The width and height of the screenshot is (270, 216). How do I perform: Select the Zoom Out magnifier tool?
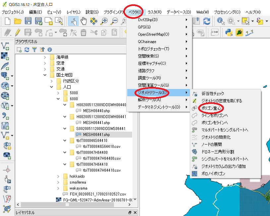[114, 21]
